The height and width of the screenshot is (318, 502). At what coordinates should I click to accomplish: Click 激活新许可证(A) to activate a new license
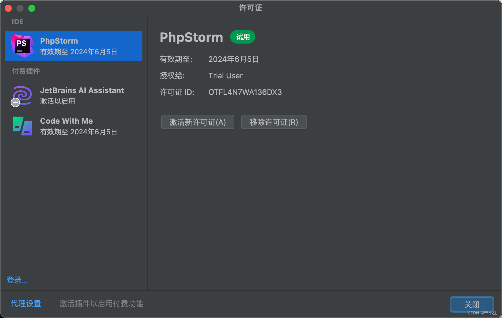197,122
